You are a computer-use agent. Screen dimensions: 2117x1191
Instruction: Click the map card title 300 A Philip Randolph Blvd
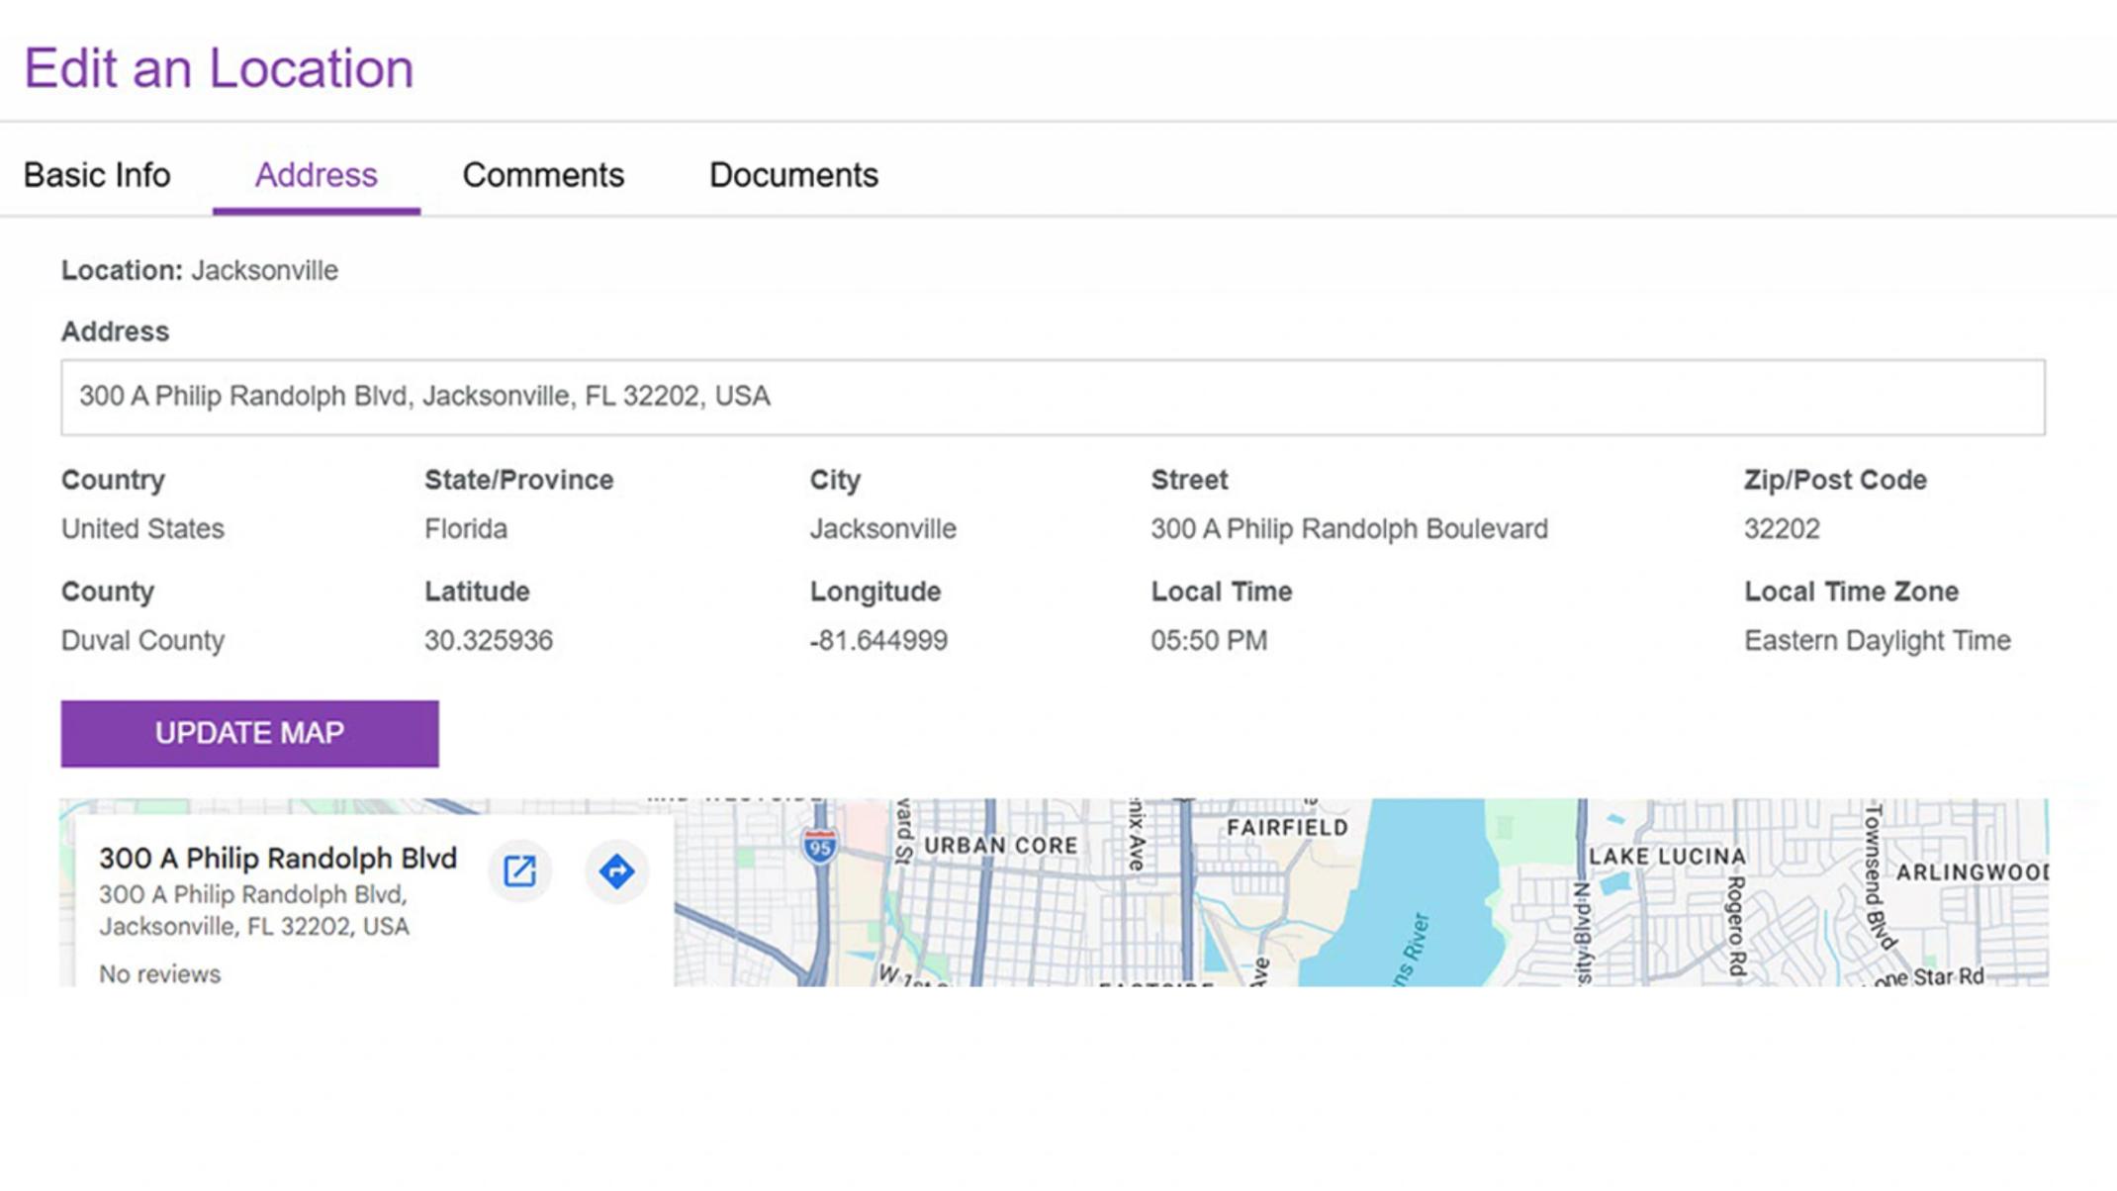[x=278, y=858]
